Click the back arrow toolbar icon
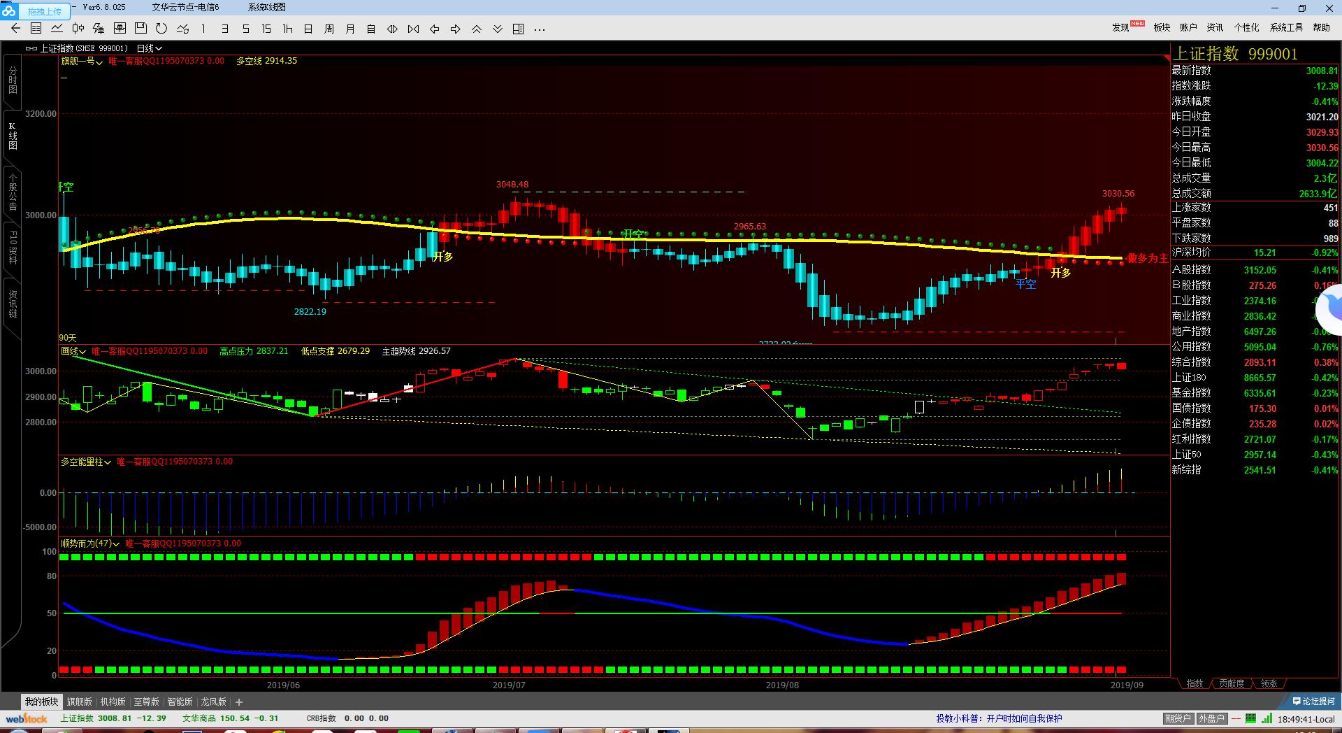 point(15,29)
